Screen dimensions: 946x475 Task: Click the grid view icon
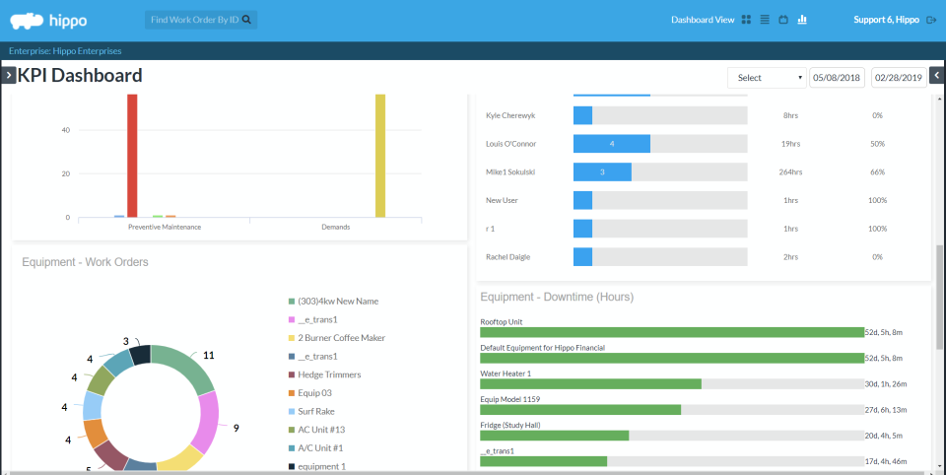click(746, 20)
